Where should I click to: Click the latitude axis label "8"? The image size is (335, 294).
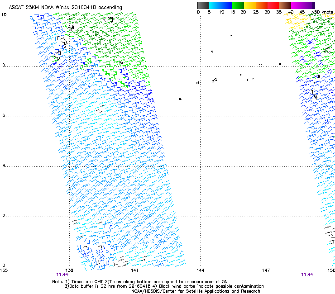4,65
